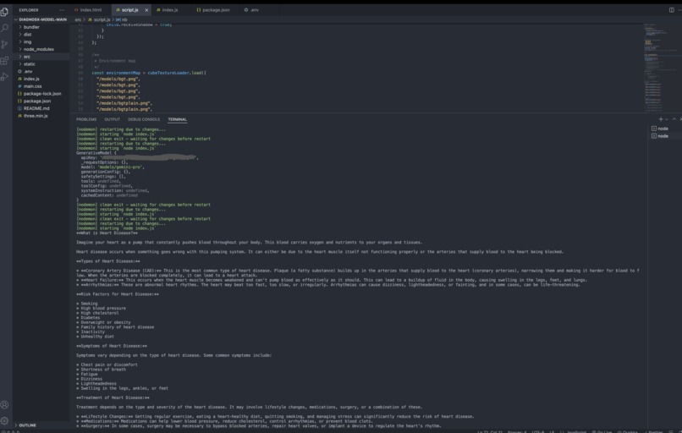Open the Output panel tab
This screenshot has height=433, width=682.
[112, 119]
